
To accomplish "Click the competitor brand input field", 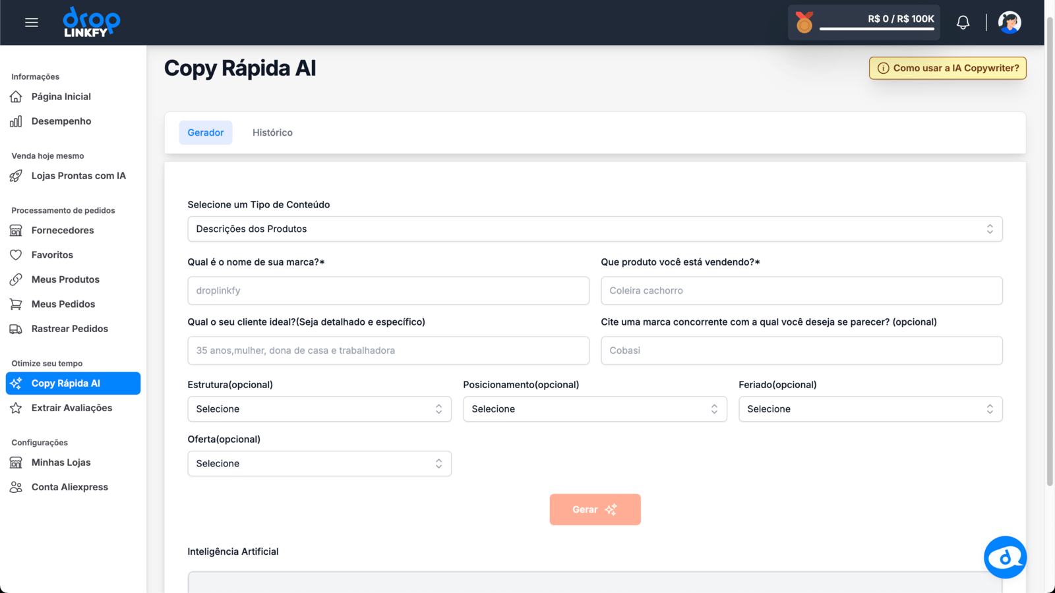I will point(802,351).
